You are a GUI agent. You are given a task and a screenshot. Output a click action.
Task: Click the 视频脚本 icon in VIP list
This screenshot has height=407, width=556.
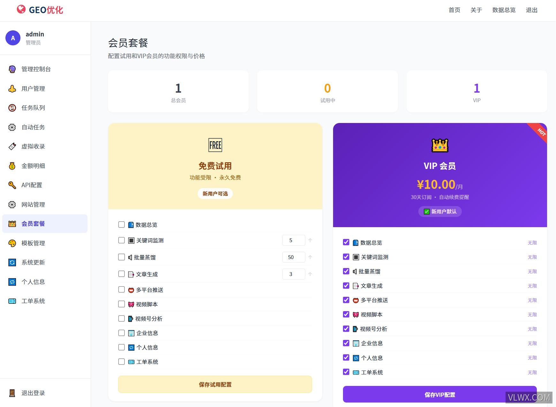(x=356, y=315)
